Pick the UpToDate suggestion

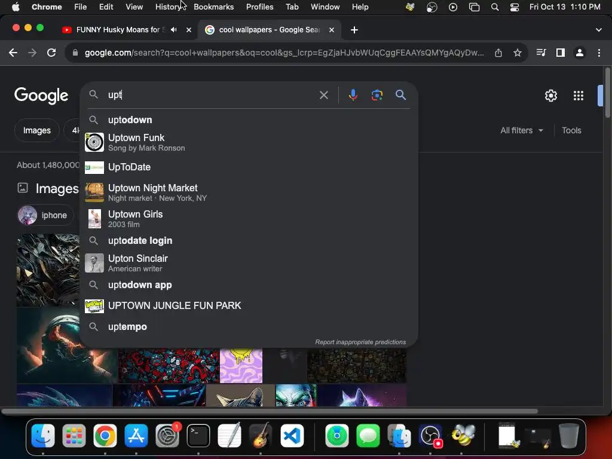(249, 167)
